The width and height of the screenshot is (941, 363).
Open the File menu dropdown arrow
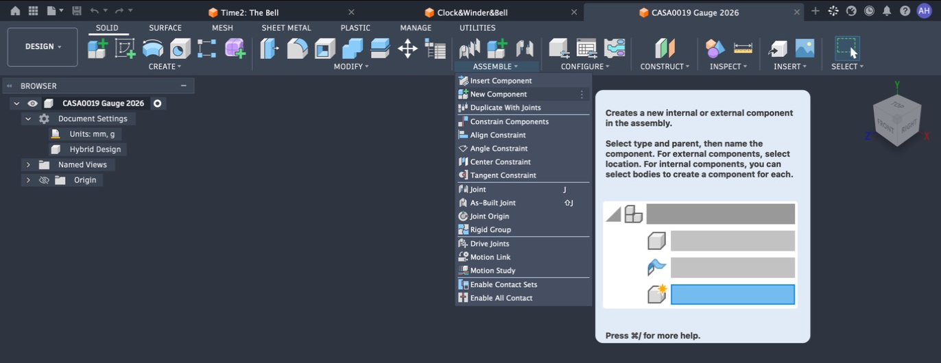[61, 11]
